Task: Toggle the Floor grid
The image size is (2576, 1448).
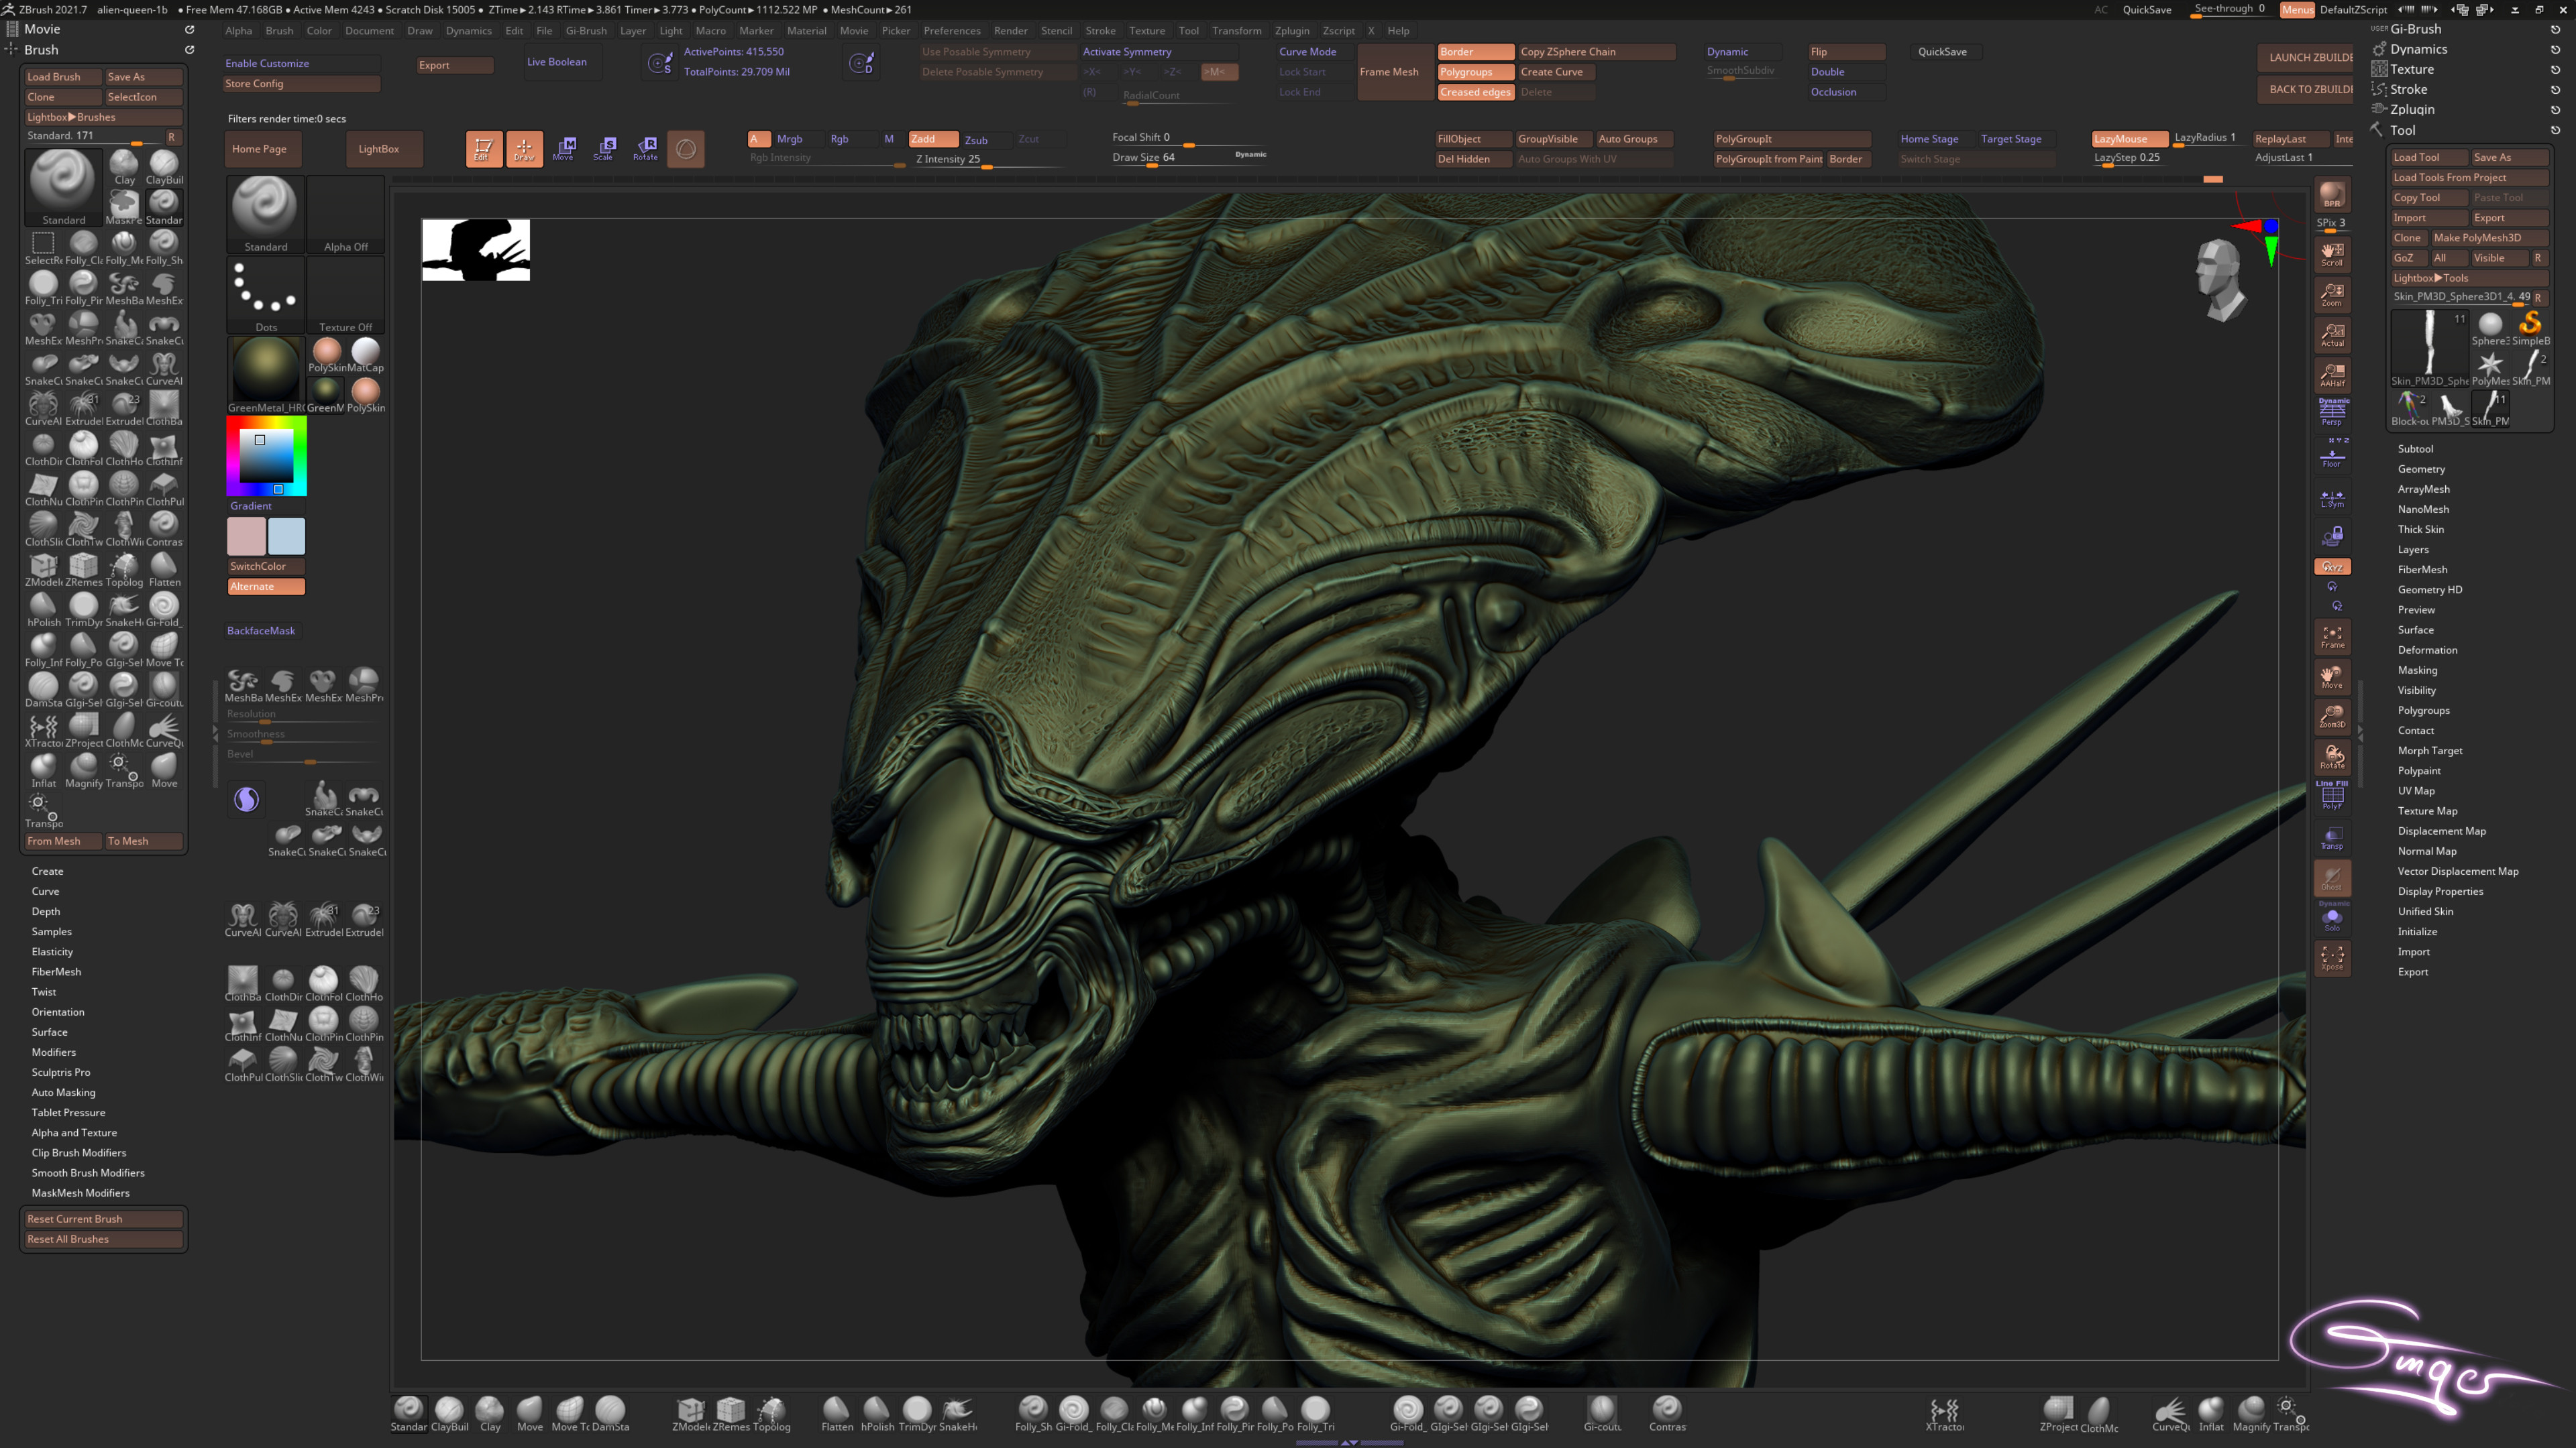Action: pos(2332,455)
